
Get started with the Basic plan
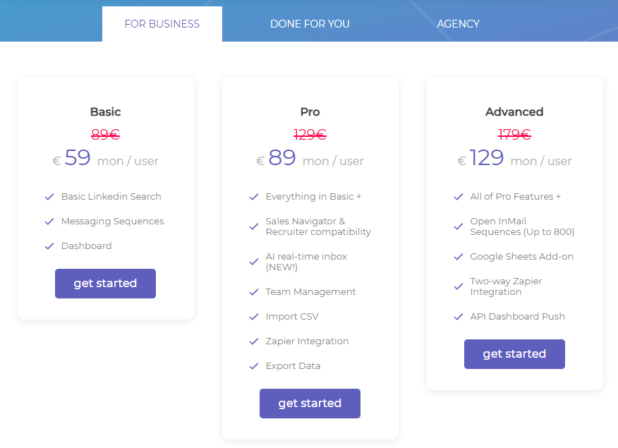[105, 284]
